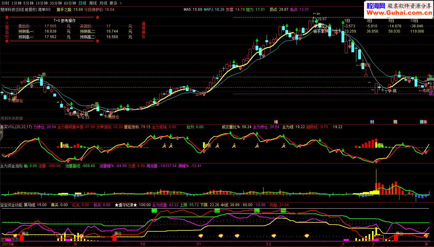Viewport: 434px width, 247px height.
Task: Click the 成交量比%: 58.24 value
Action: pyautogui.click(x=236, y=127)
